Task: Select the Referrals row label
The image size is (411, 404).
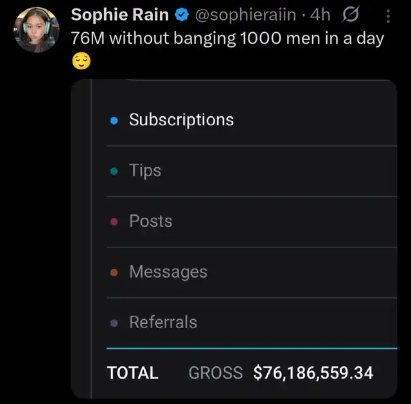Action: pyautogui.click(x=163, y=322)
